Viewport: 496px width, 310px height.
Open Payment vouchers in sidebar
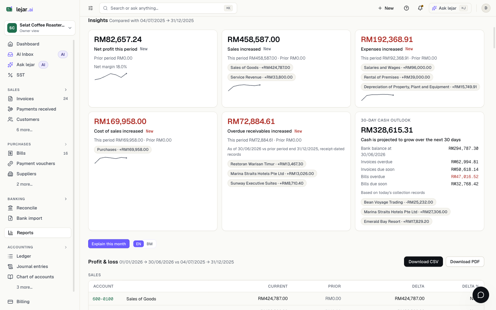[38, 164]
